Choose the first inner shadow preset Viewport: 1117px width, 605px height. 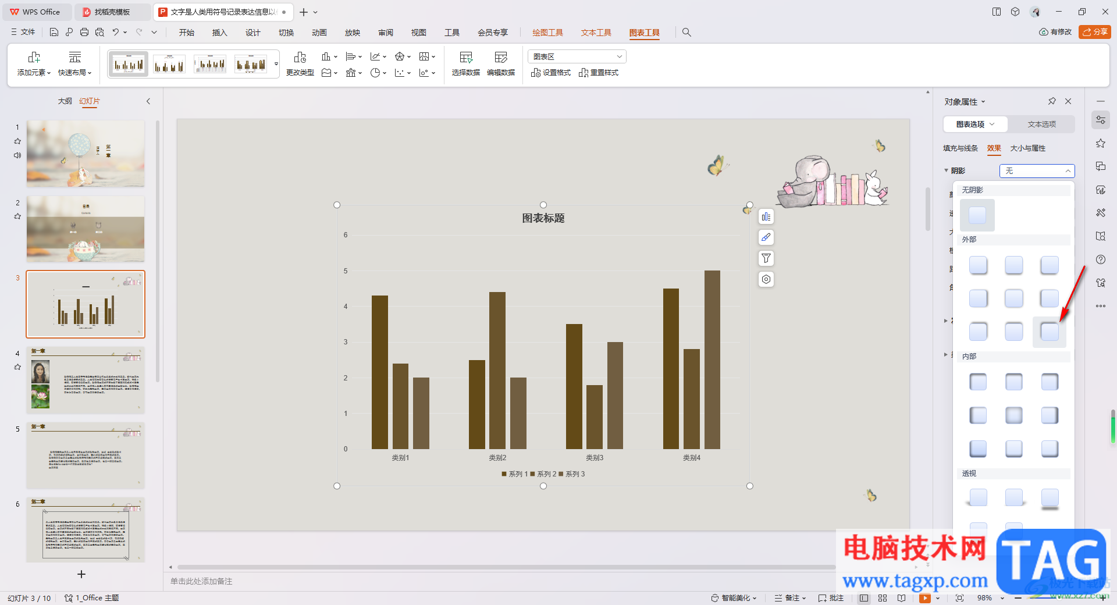pos(978,382)
